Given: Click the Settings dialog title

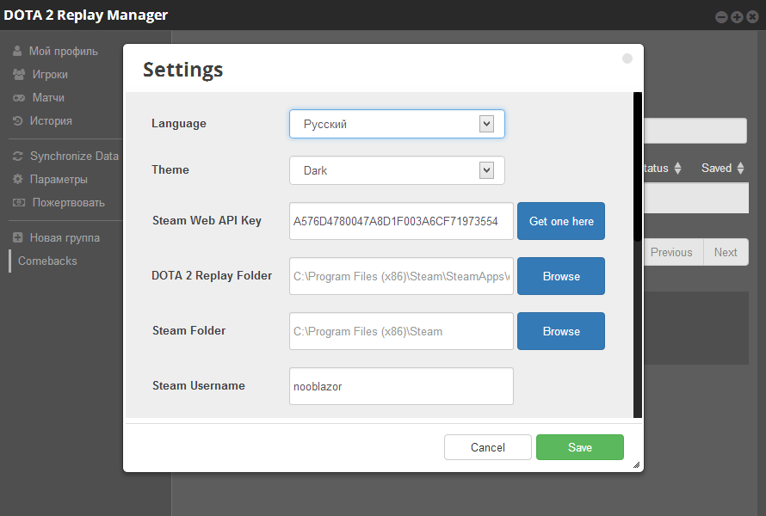Looking at the screenshot, I should pyautogui.click(x=182, y=70).
